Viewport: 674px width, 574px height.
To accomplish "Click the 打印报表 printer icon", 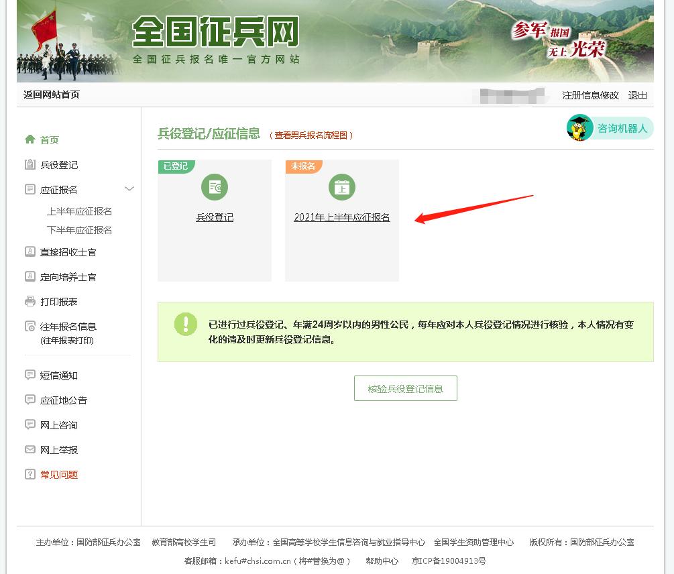I will (x=30, y=301).
